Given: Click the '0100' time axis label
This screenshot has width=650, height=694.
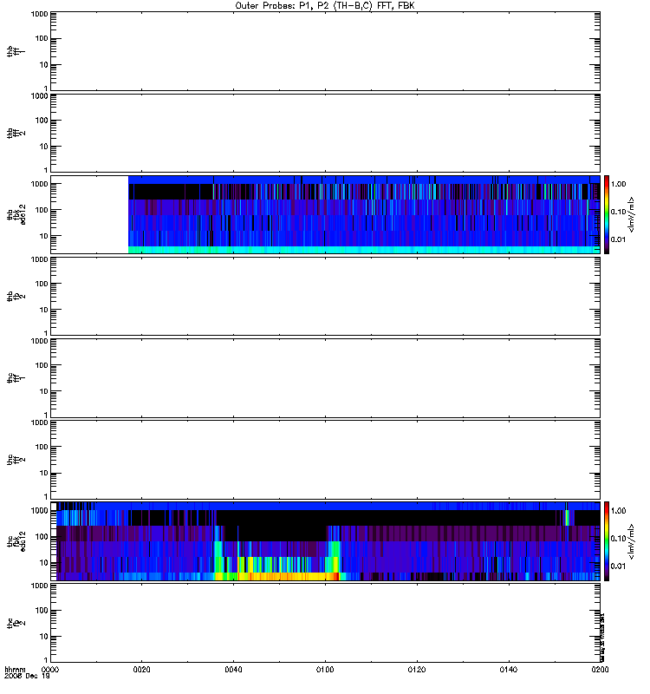Looking at the screenshot, I should tap(325, 670).
